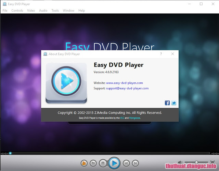The image size is (219, 171).
Task: Click the About dialog title bar icon
Action: [45, 54]
